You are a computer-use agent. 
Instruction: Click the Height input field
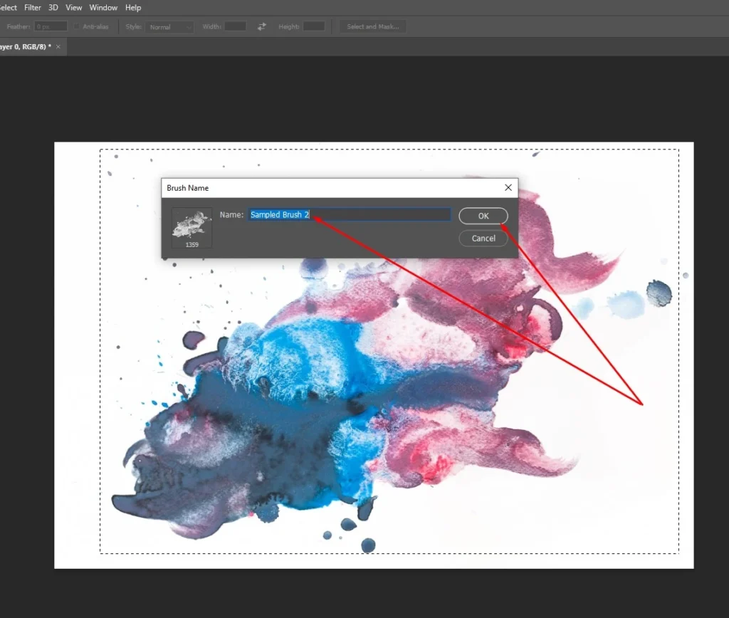[314, 26]
